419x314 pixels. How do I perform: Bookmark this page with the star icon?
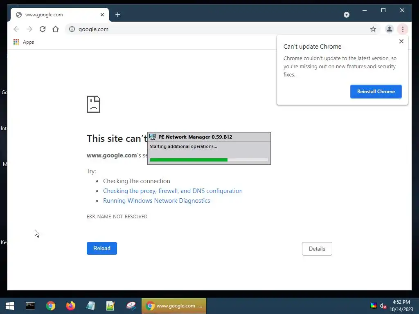(x=373, y=29)
